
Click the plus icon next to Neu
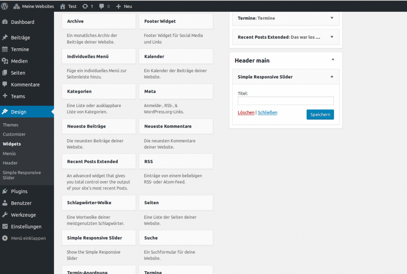tap(118, 6)
